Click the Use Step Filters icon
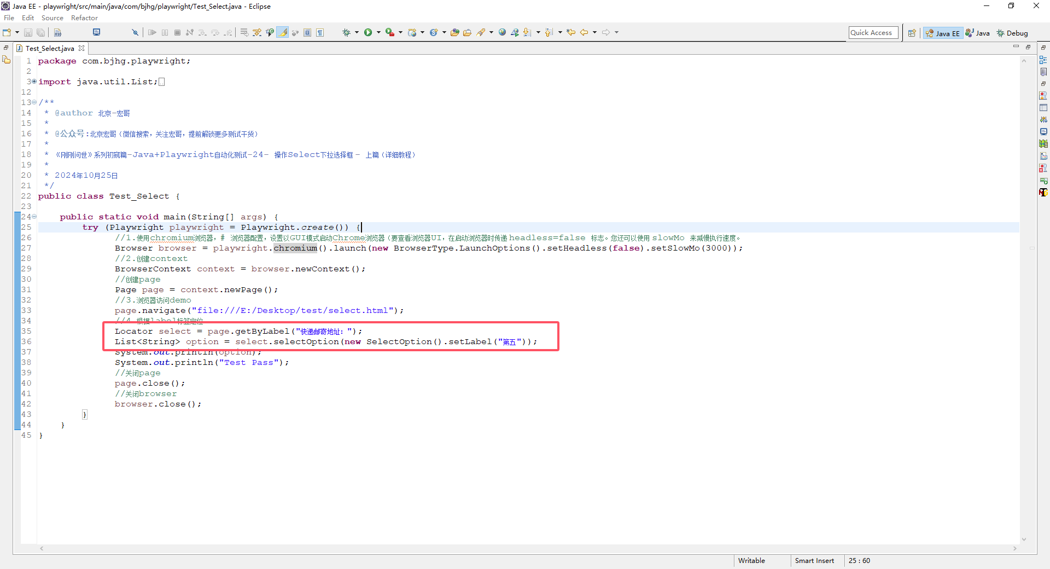Viewport: 1050px width, 569px height. [x=257, y=32]
